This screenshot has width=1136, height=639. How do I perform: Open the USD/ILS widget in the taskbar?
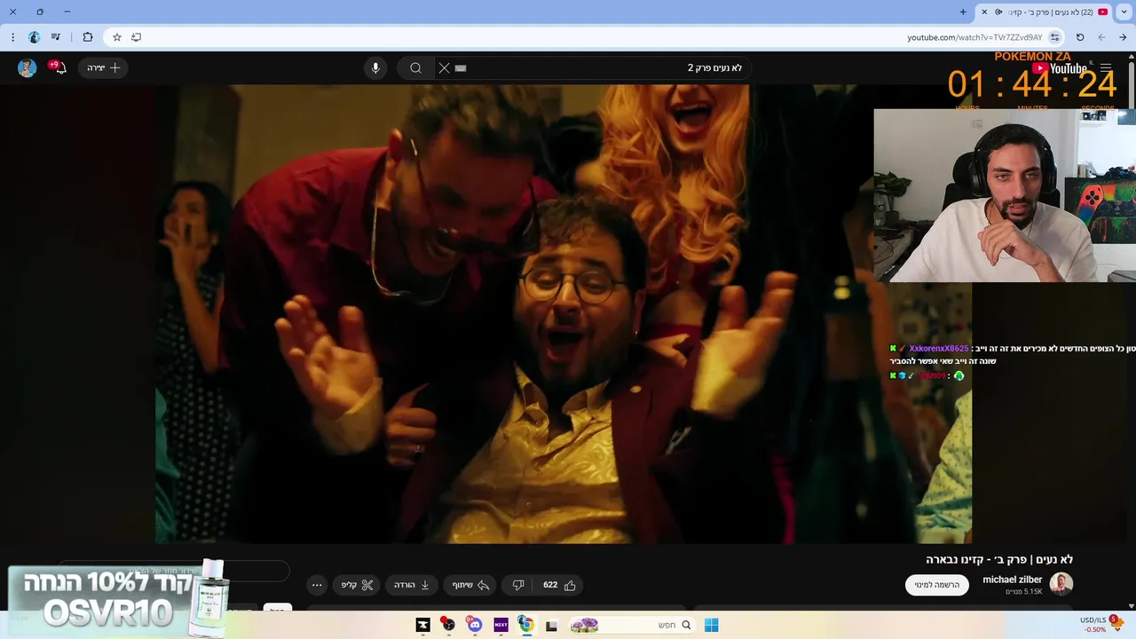pos(1100,625)
